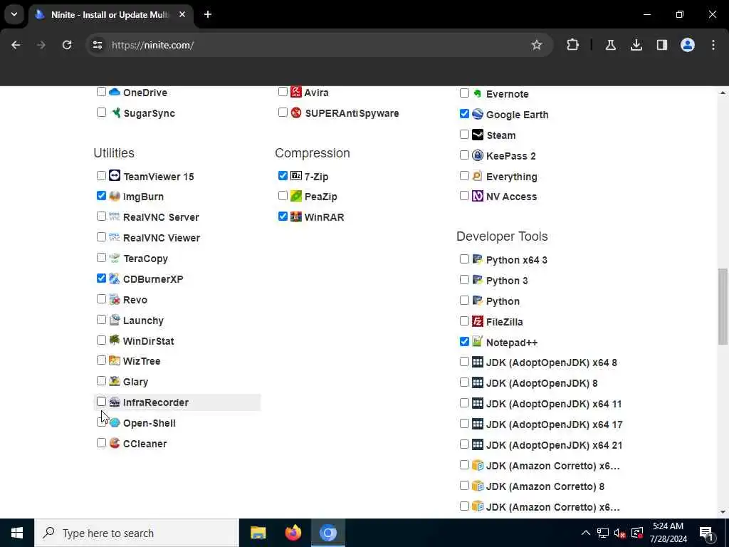Open Chrome extensions puzzle icon
The height and width of the screenshot is (547, 729).
click(573, 45)
